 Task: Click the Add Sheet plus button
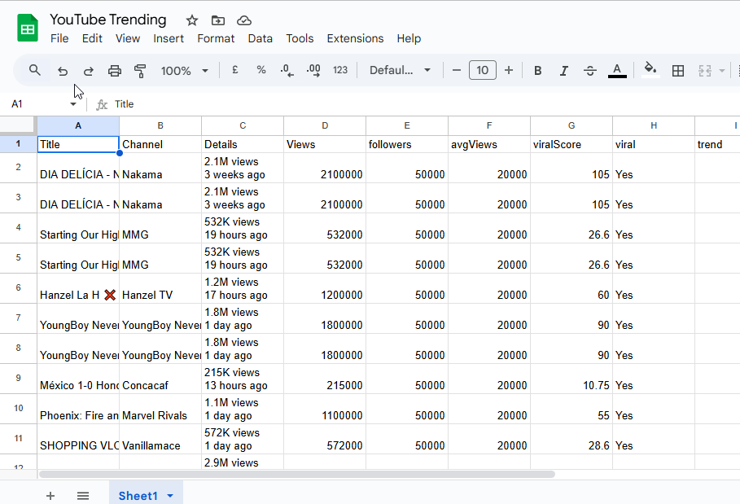coord(50,496)
